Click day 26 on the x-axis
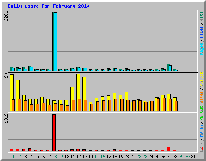This screenshot has height=161, width=206. coord(163,157)
